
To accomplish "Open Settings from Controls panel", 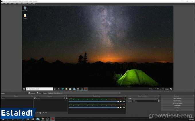I will [x=177, y=108].
